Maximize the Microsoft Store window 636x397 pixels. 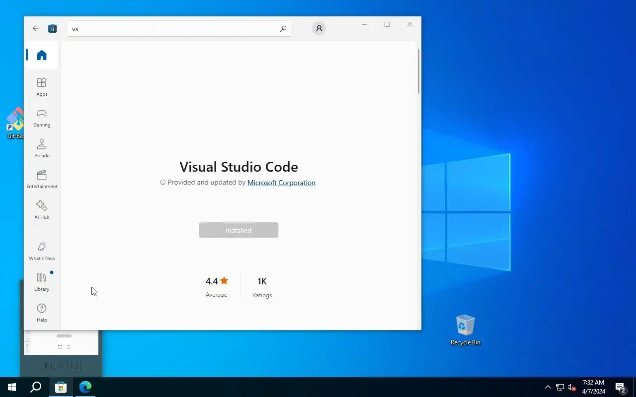click(387, 24)
